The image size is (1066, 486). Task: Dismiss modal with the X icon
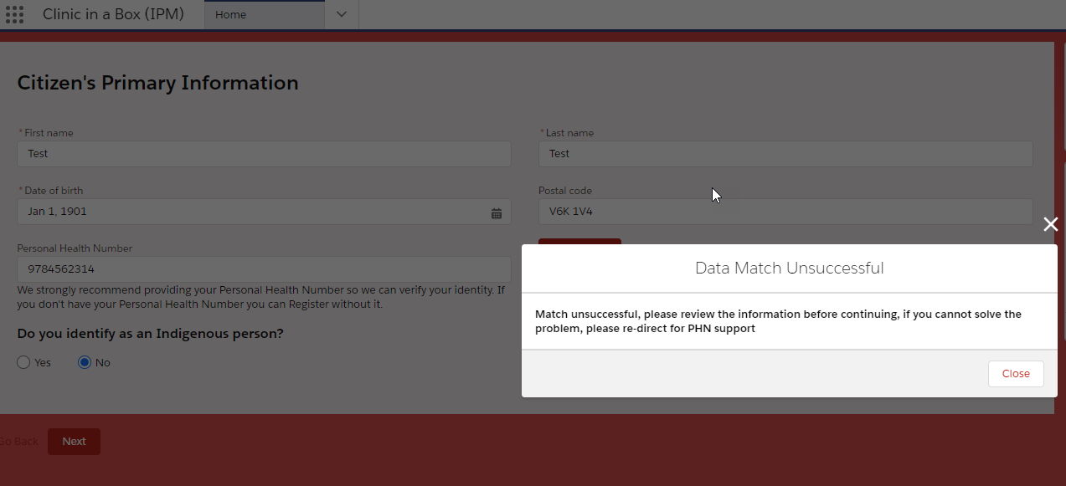[x=1050, y=224]
